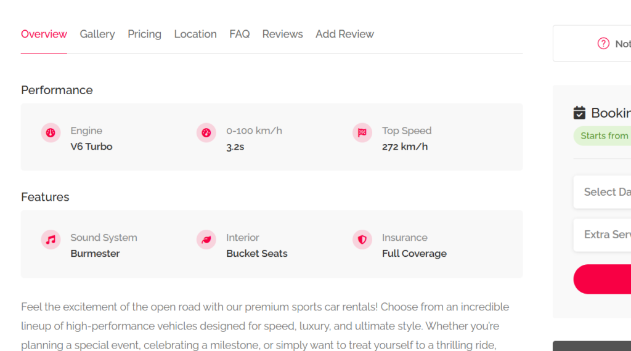Click the 0-100 km/h speedometer icon
Screen dimensions: 631x351
pyautogui.click(x=206, y=132)
